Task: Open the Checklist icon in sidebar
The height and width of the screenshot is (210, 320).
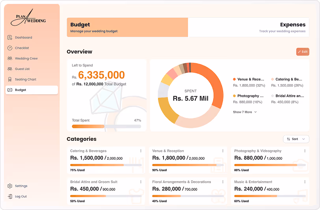Action: [10, 48]
